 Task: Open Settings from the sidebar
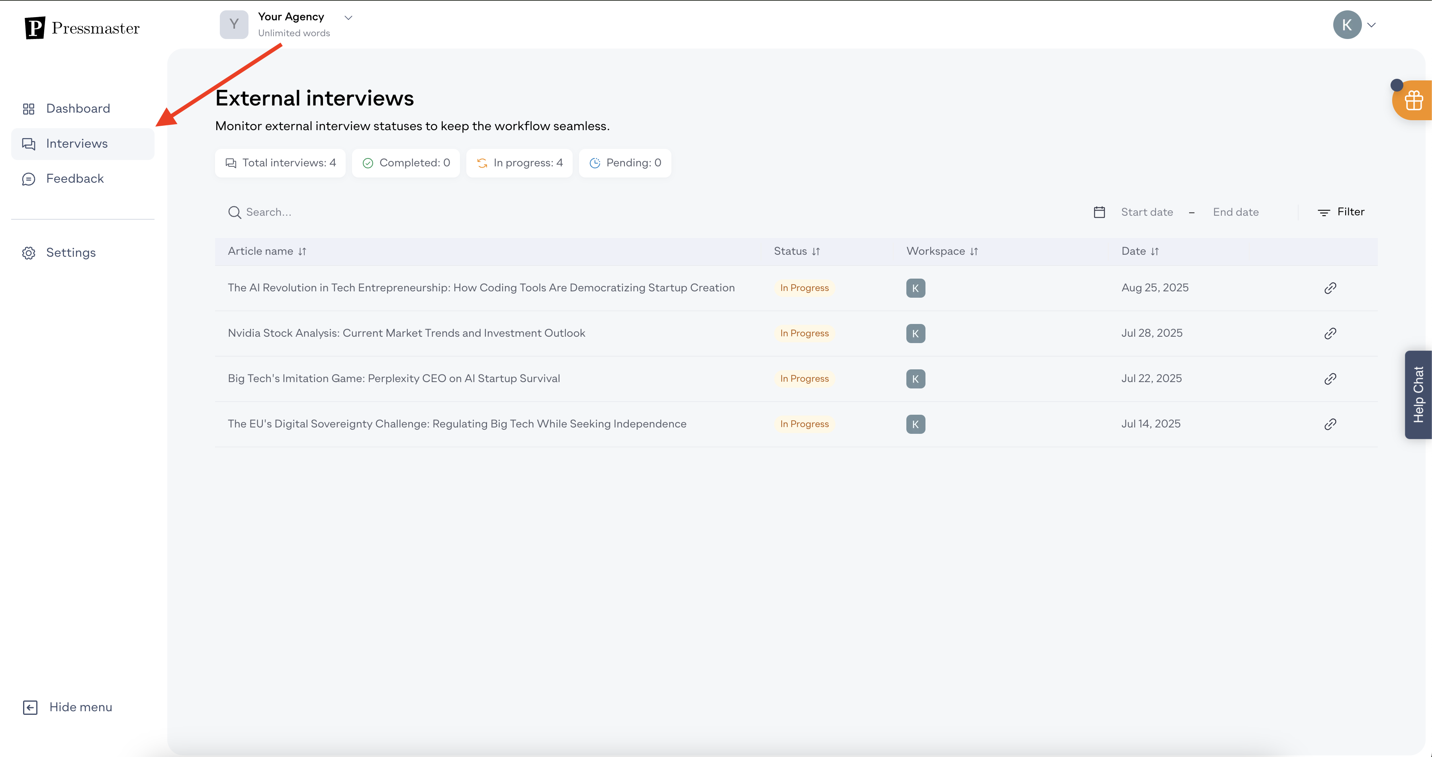(x=70, y=253)
